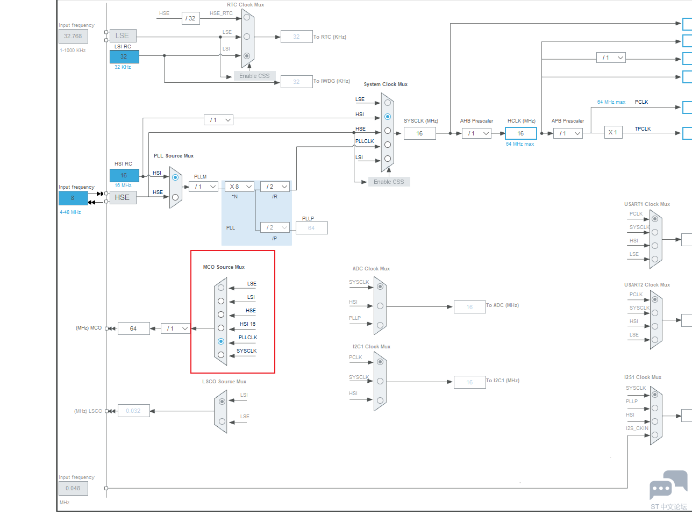Click the SYSCLK (MHz) value box
The width and height of the screenshot is (692, 515).
(419, 133)
